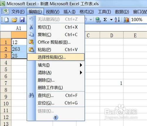Click scissors icon of Cut entry
The image size is (147, 126).
(x=31, y=27)
